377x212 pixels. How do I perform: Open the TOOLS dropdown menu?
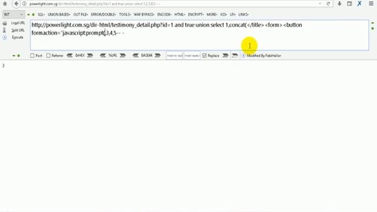click(125, 14)
